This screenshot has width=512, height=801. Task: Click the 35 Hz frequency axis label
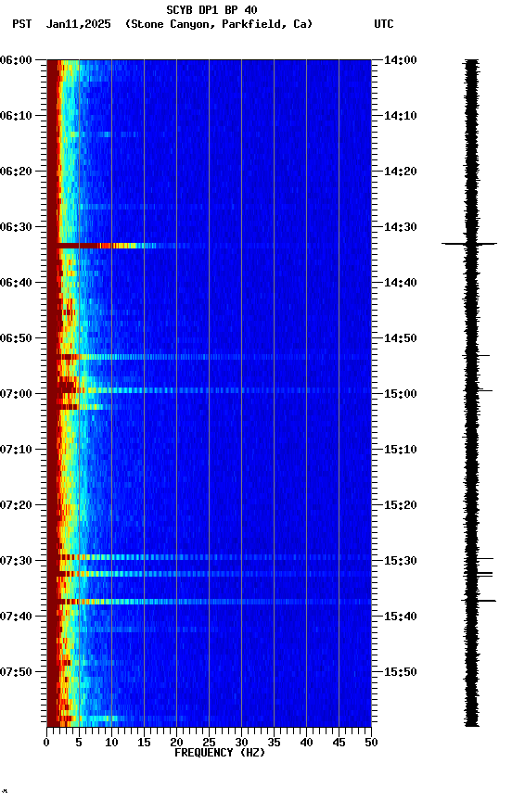tap(274, 743)
